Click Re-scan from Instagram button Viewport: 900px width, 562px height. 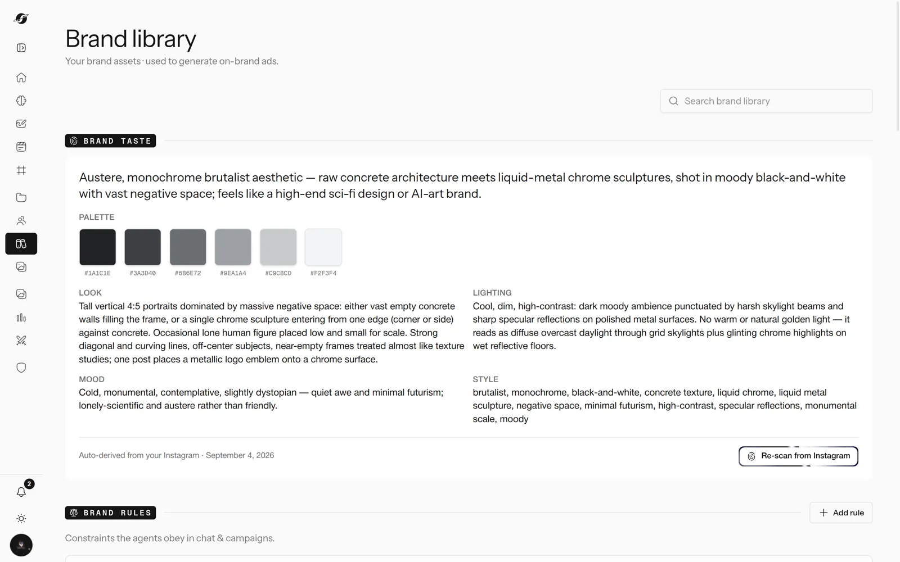click(798, 456)
